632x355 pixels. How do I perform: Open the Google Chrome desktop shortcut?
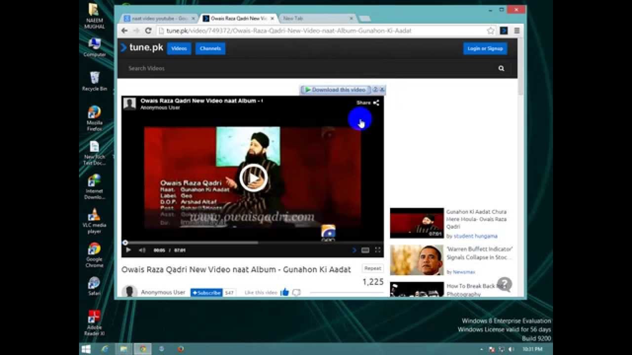(x=94, y=255)
